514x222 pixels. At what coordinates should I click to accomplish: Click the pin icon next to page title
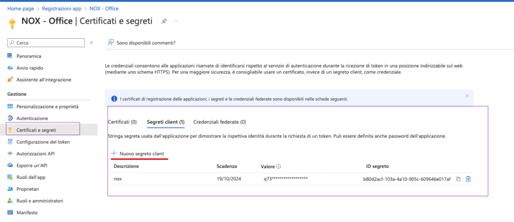(164, 21)
